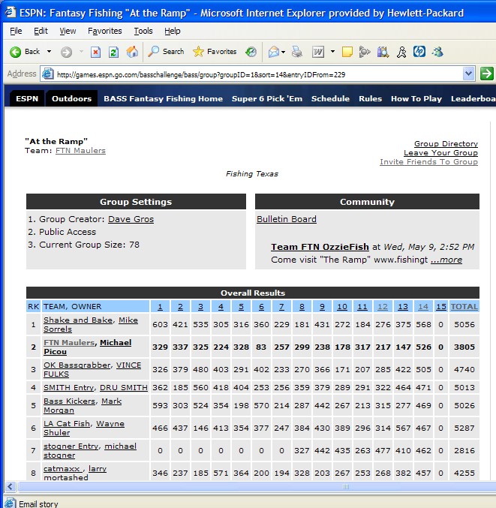
Task: Expand the address bar dropdown
Action: click(x=468, y=74)
